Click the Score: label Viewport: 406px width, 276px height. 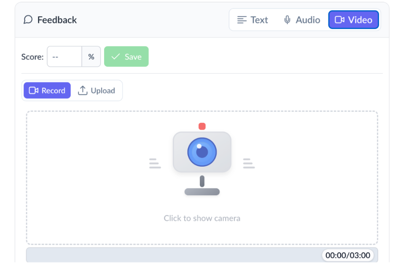tap(32, 57)
